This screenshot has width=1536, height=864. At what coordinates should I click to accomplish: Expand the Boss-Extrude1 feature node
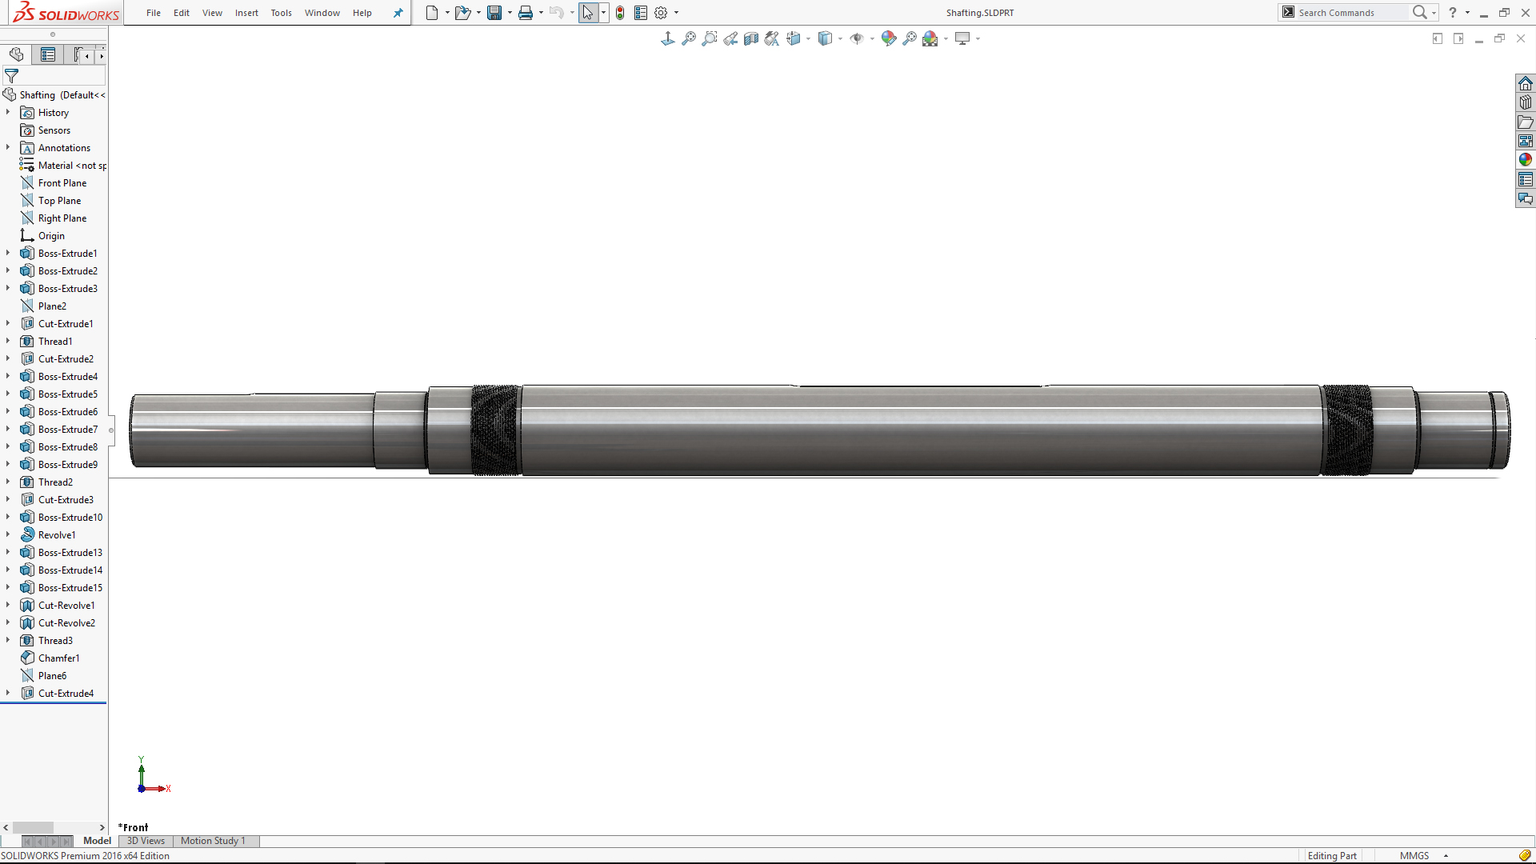click(8, 253)
